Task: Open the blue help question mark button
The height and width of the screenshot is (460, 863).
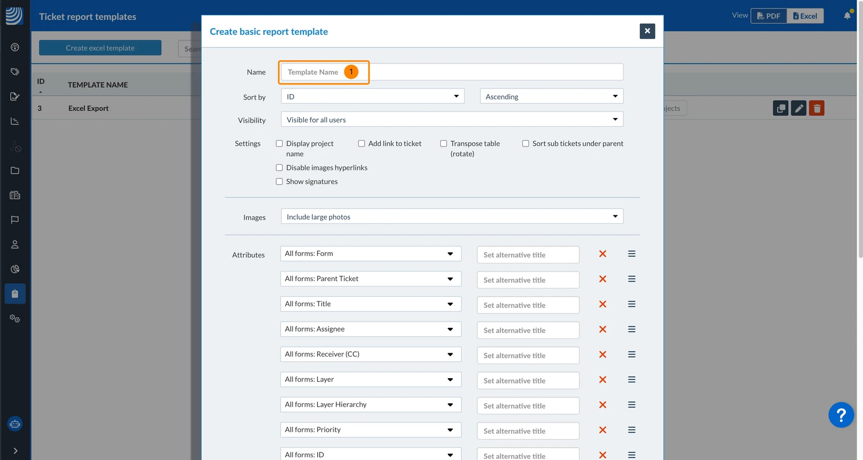Action: 841,415
